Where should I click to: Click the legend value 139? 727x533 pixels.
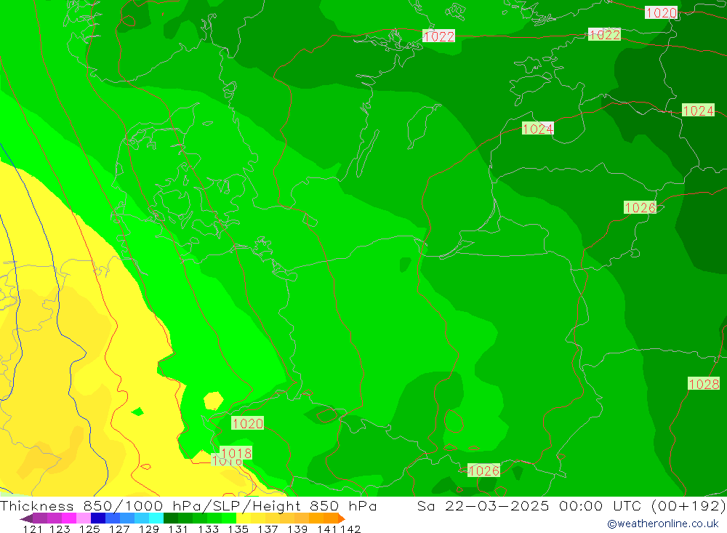coord(297,529)
